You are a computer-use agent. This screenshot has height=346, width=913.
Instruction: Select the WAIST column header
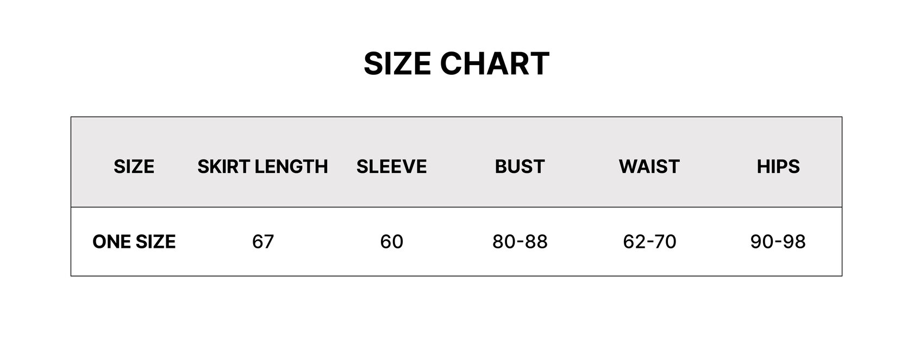pos(649,166)
